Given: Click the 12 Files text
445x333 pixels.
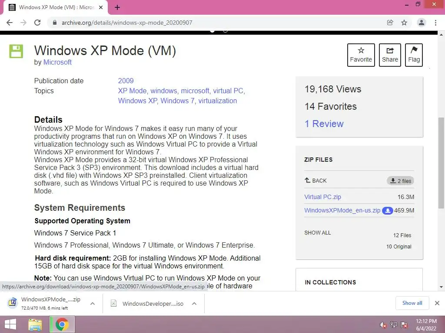Looking at the screenshot, I should click(402, 235).
